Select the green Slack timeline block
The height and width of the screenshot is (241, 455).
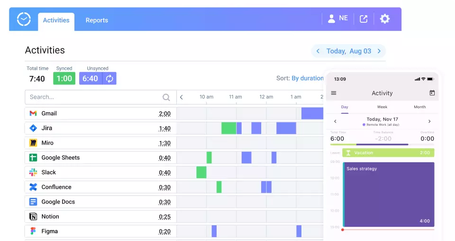pyautogui.click(x=201, y=172)
